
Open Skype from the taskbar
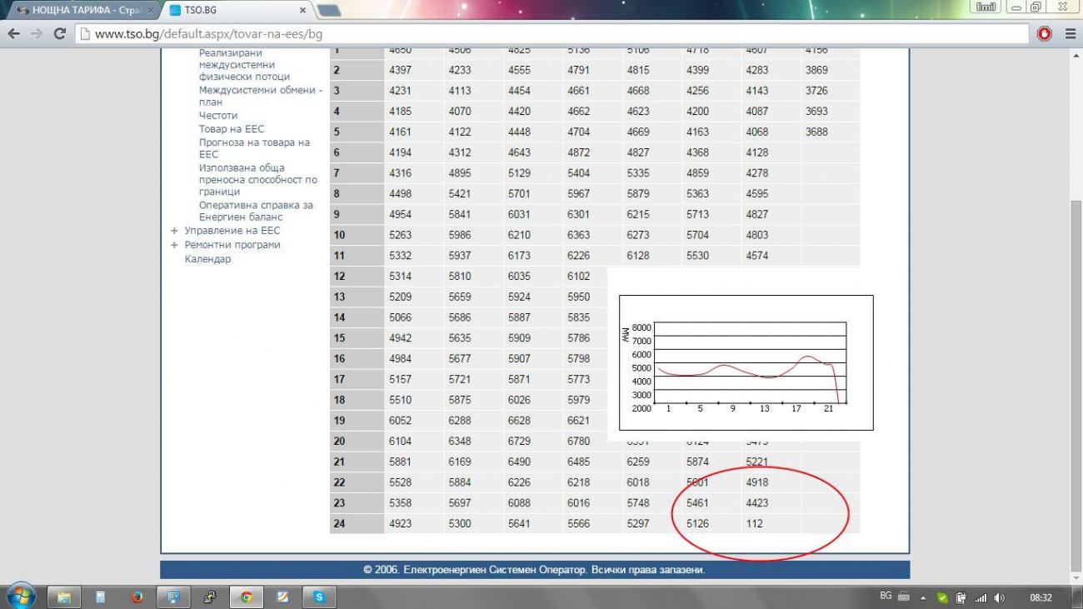(319, 597)
